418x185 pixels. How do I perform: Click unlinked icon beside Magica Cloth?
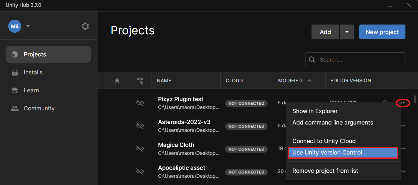[140, 148]
